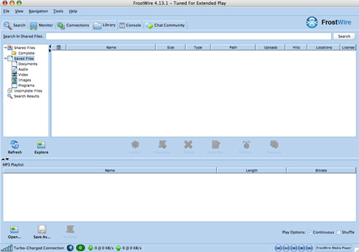Switch to the Connections tab
Screen dimensions: 359x252
[x=73, y=26]
